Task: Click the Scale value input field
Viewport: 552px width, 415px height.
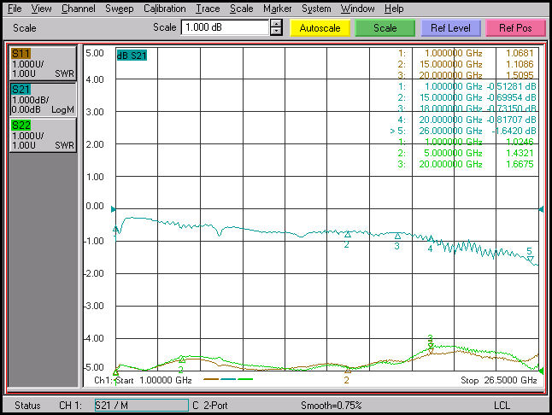Action: (x=224, y=27)
